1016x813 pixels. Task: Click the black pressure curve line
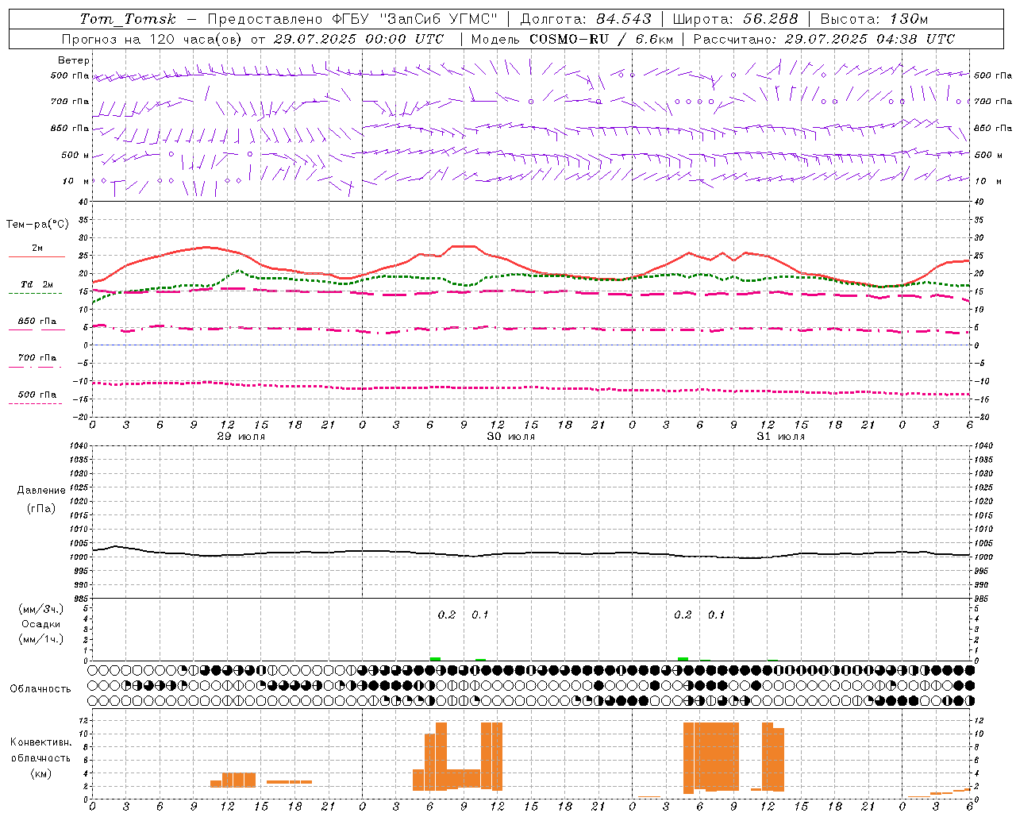pyautogui.click(x=531, y=553)
